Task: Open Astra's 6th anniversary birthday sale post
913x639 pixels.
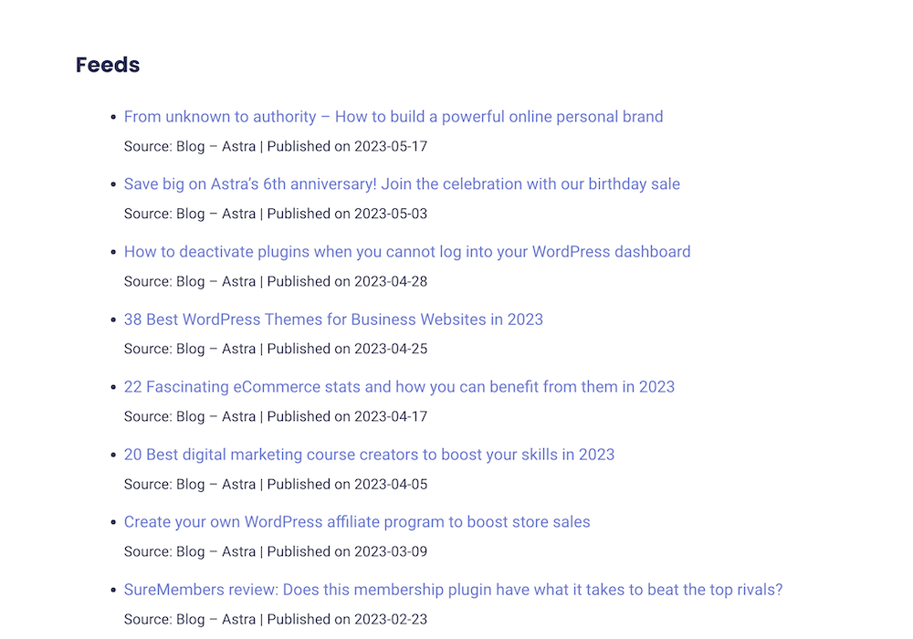Action: 402,184
